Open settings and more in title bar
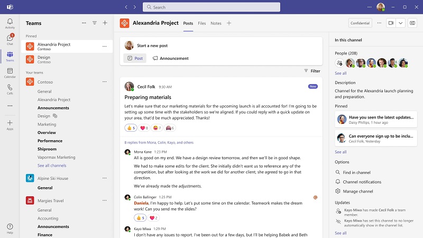 pyautogui.click(x=369, y=7)
